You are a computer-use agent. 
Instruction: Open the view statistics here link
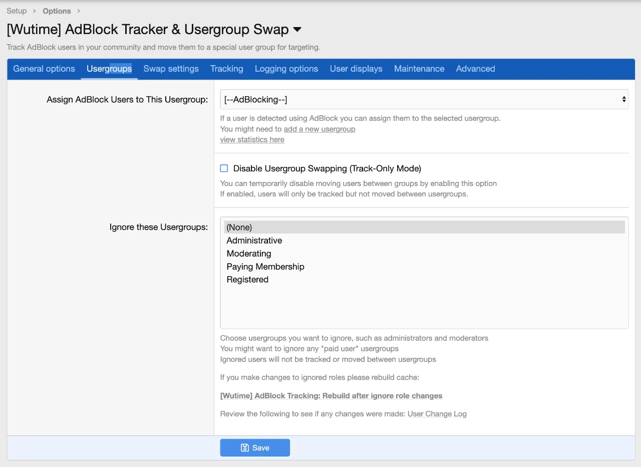click(252, 140)
